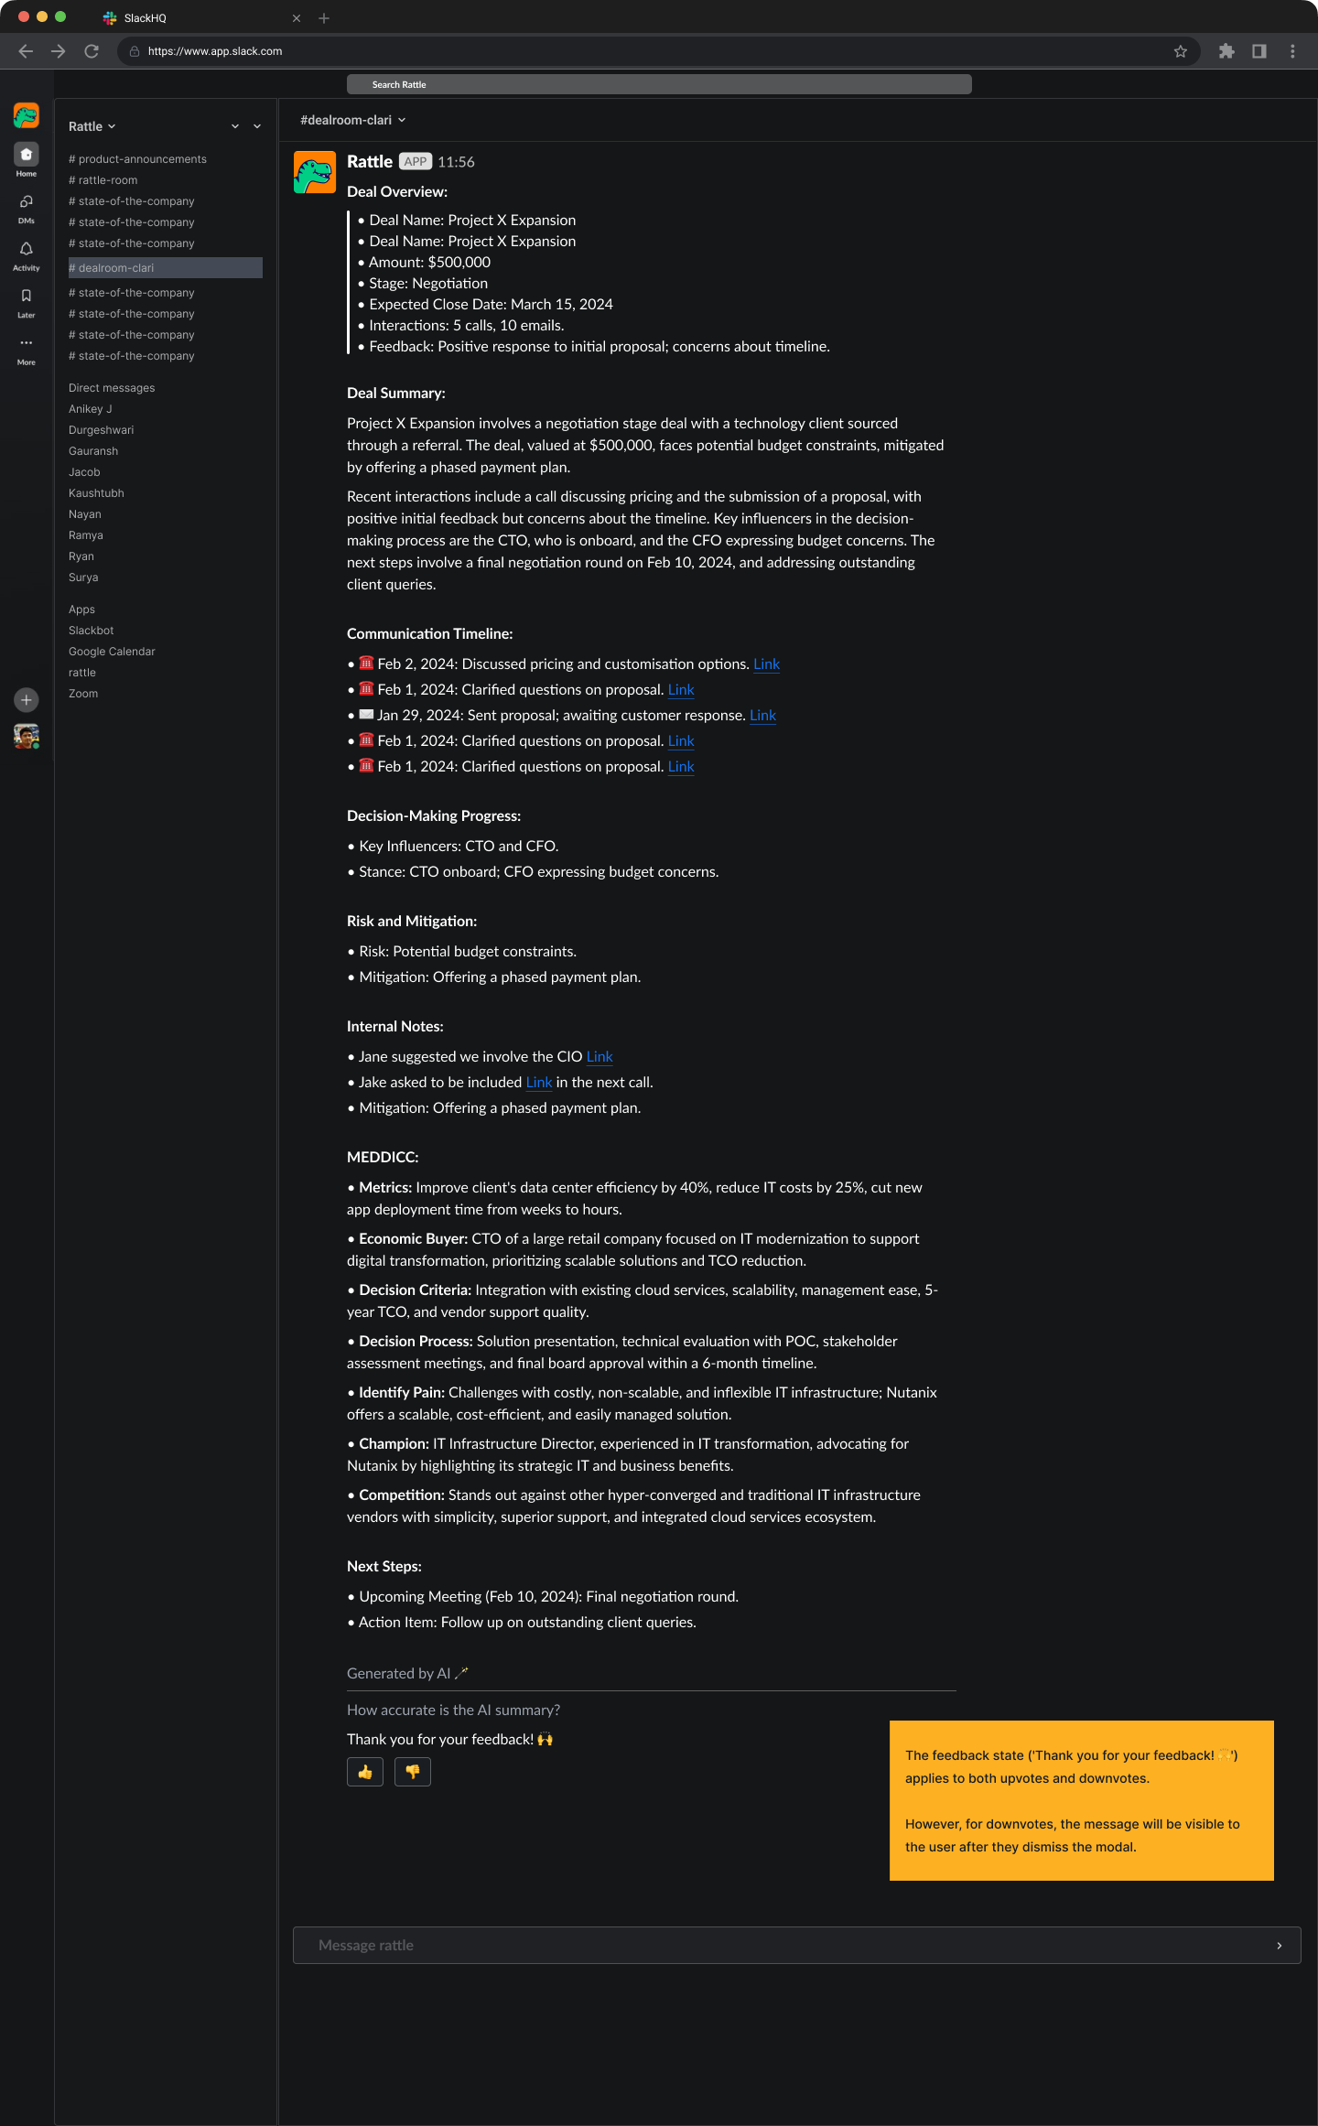Click the browser extensions puzzle icon
The image size is (1318, 2126).
click(1226, 51)
